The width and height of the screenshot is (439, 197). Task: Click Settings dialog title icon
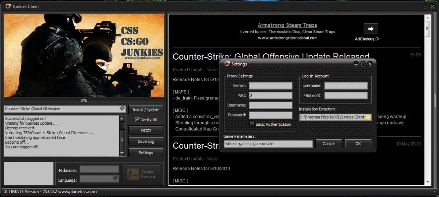click(227, 64)
